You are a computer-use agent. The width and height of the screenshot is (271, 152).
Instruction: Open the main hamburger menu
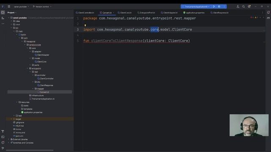[x=9, y=7]
